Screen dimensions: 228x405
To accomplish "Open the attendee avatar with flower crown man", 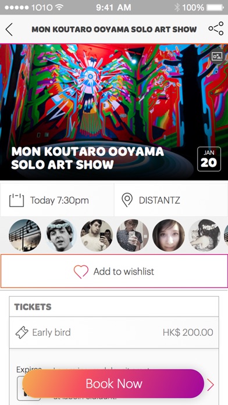I will (x=61, y=235).
